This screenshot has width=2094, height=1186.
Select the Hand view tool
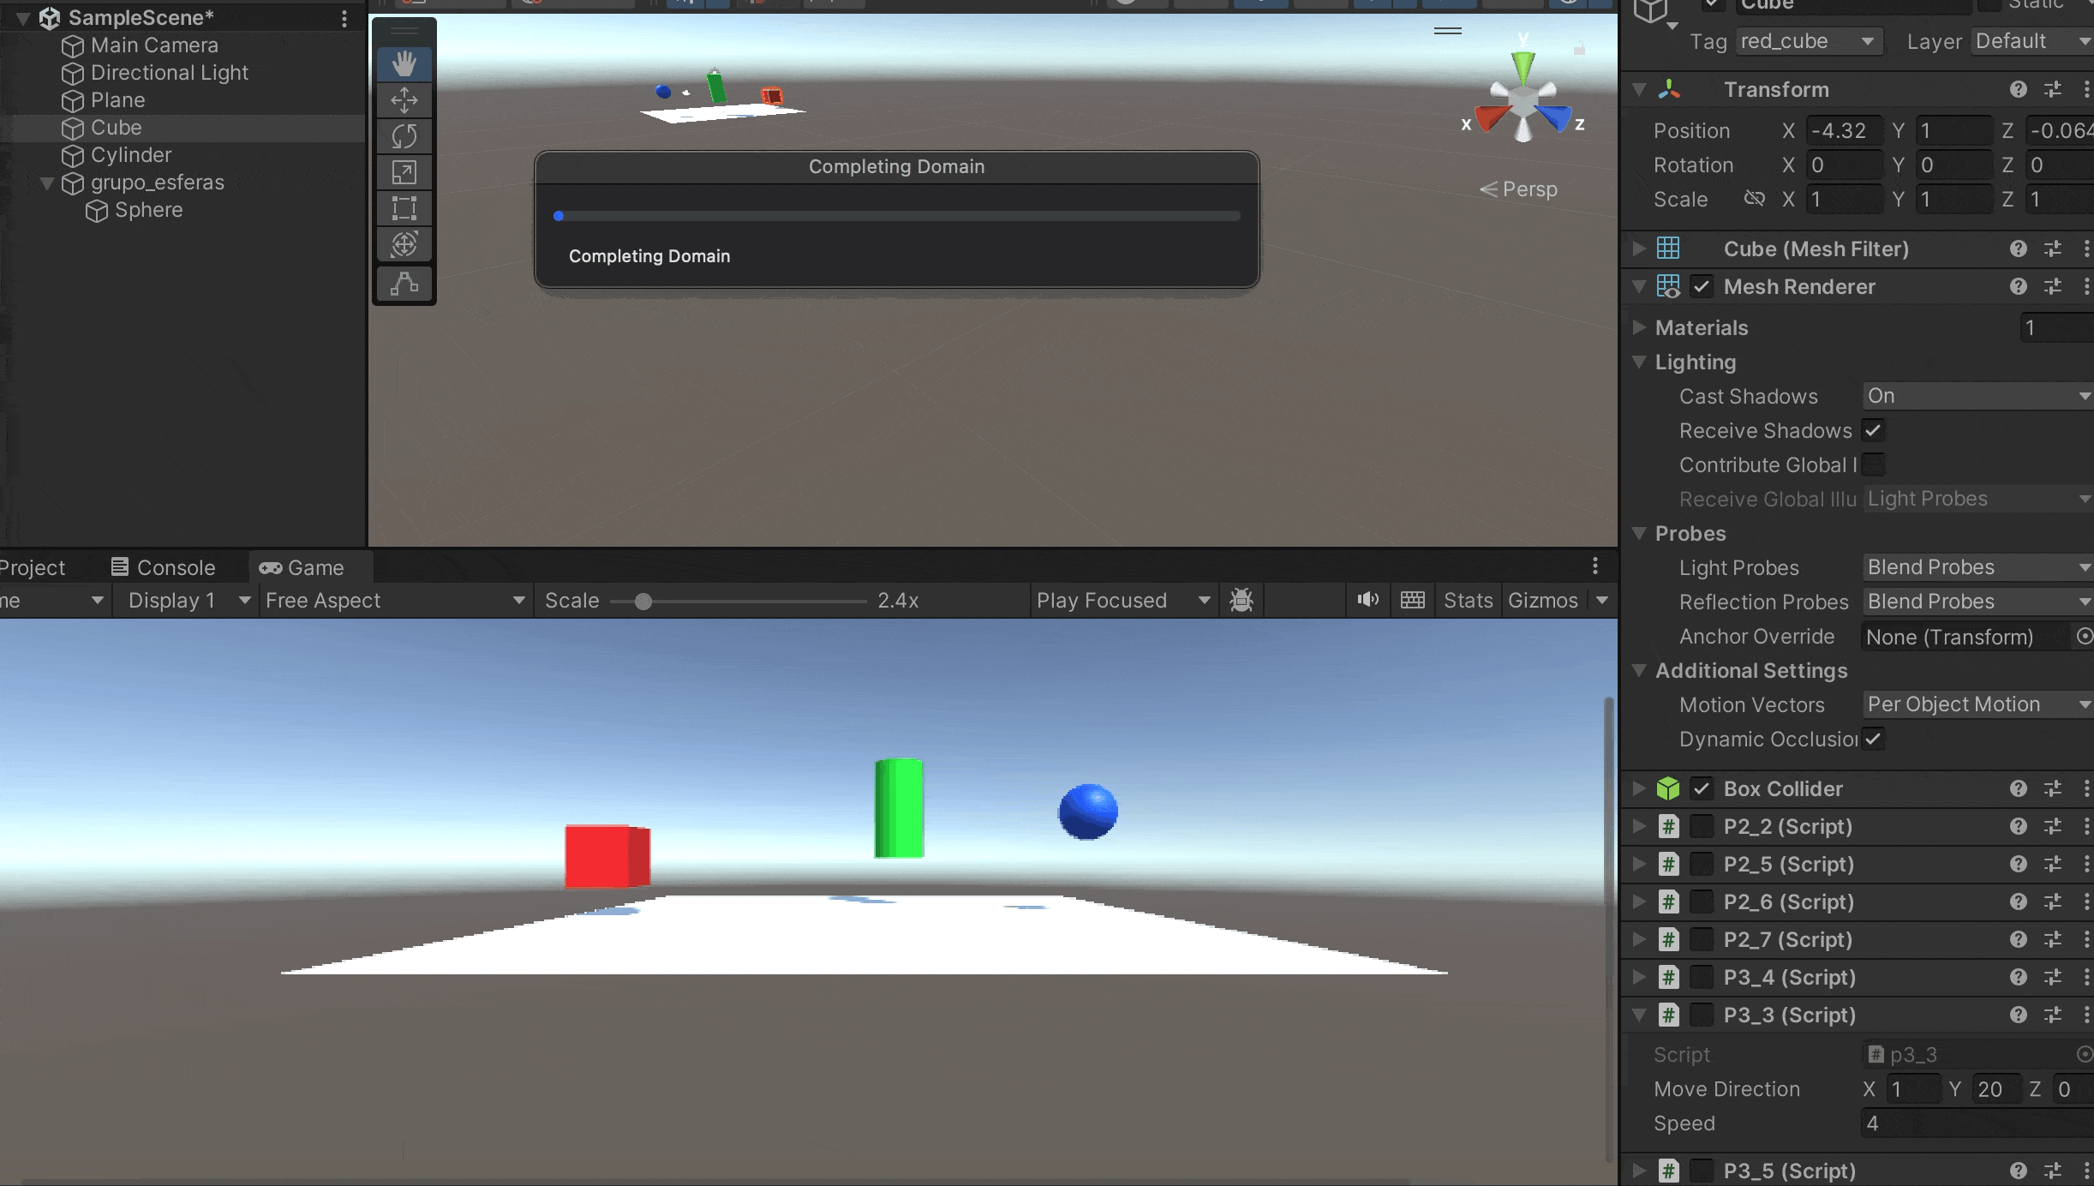point(404,63)
